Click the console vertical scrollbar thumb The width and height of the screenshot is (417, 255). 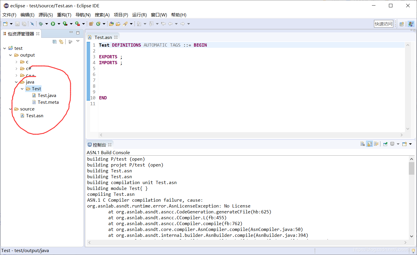coord(411,168)
